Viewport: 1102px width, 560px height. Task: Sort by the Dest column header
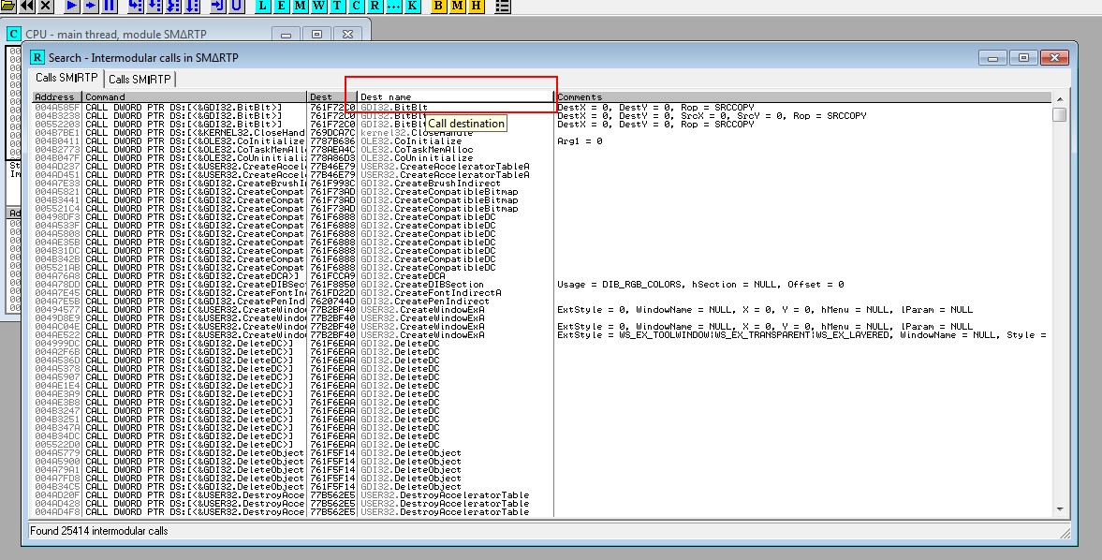332,97
